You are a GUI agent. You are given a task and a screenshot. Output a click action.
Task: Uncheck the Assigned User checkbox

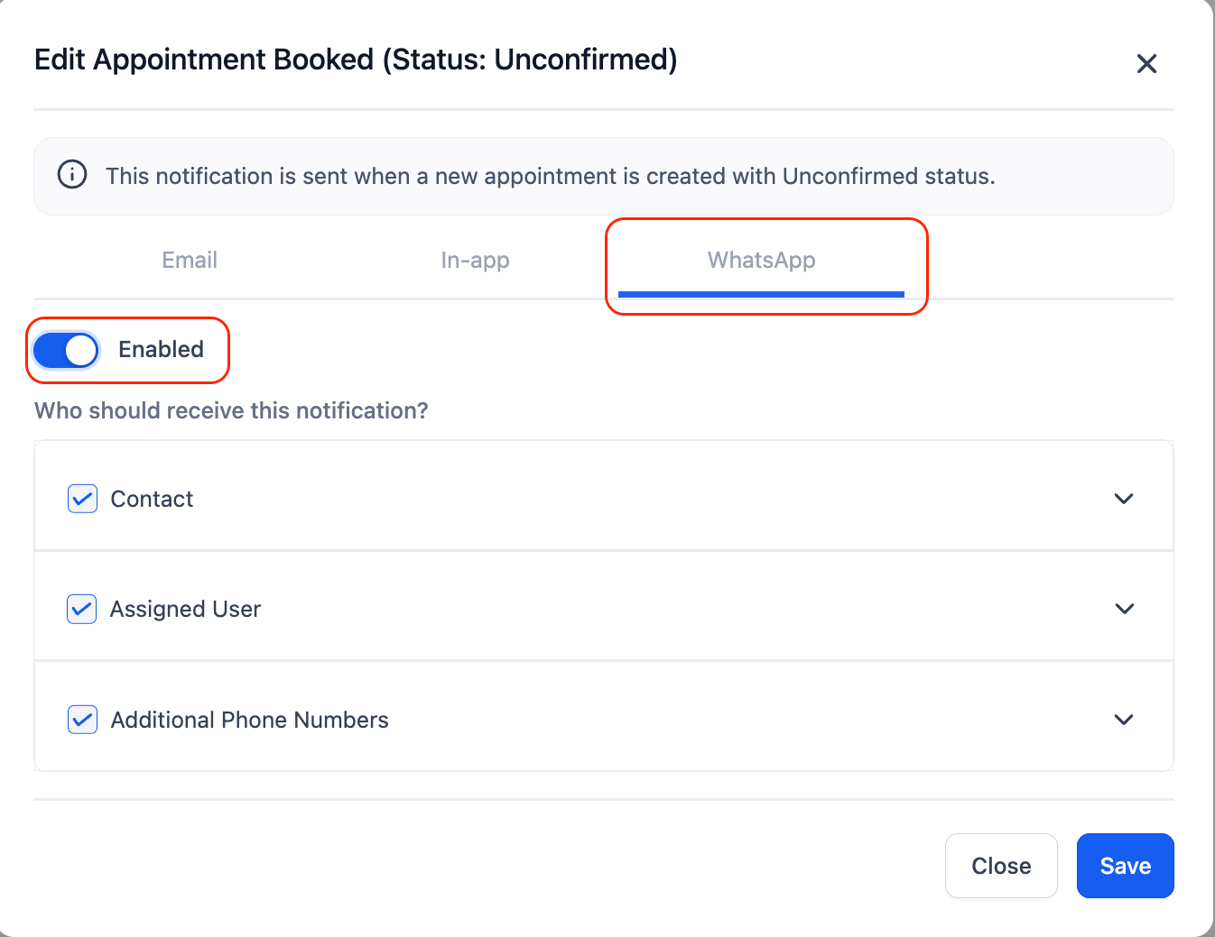click(81, 609)
